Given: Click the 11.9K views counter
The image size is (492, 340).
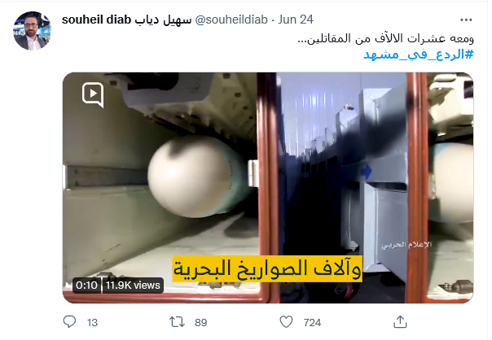Looking at the screenshot, I should (x=133, y=286).
